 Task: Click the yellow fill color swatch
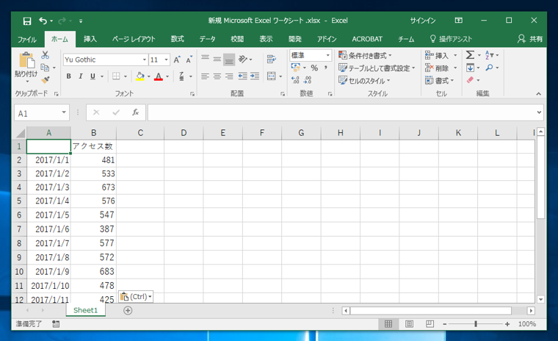tap(139, 76)
